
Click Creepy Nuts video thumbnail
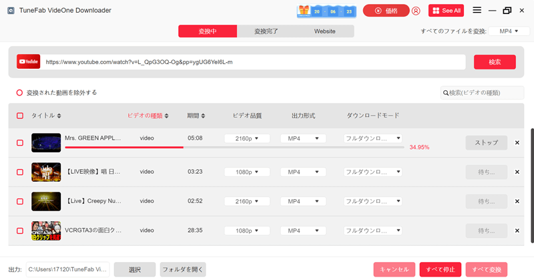tap(46, 201)
